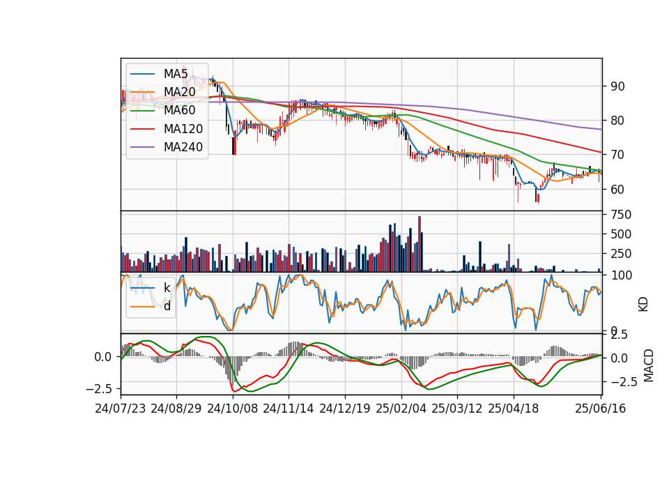Click the volume axis value 250
The height and width of the screenshot is (481, 669).
point(621,254)
